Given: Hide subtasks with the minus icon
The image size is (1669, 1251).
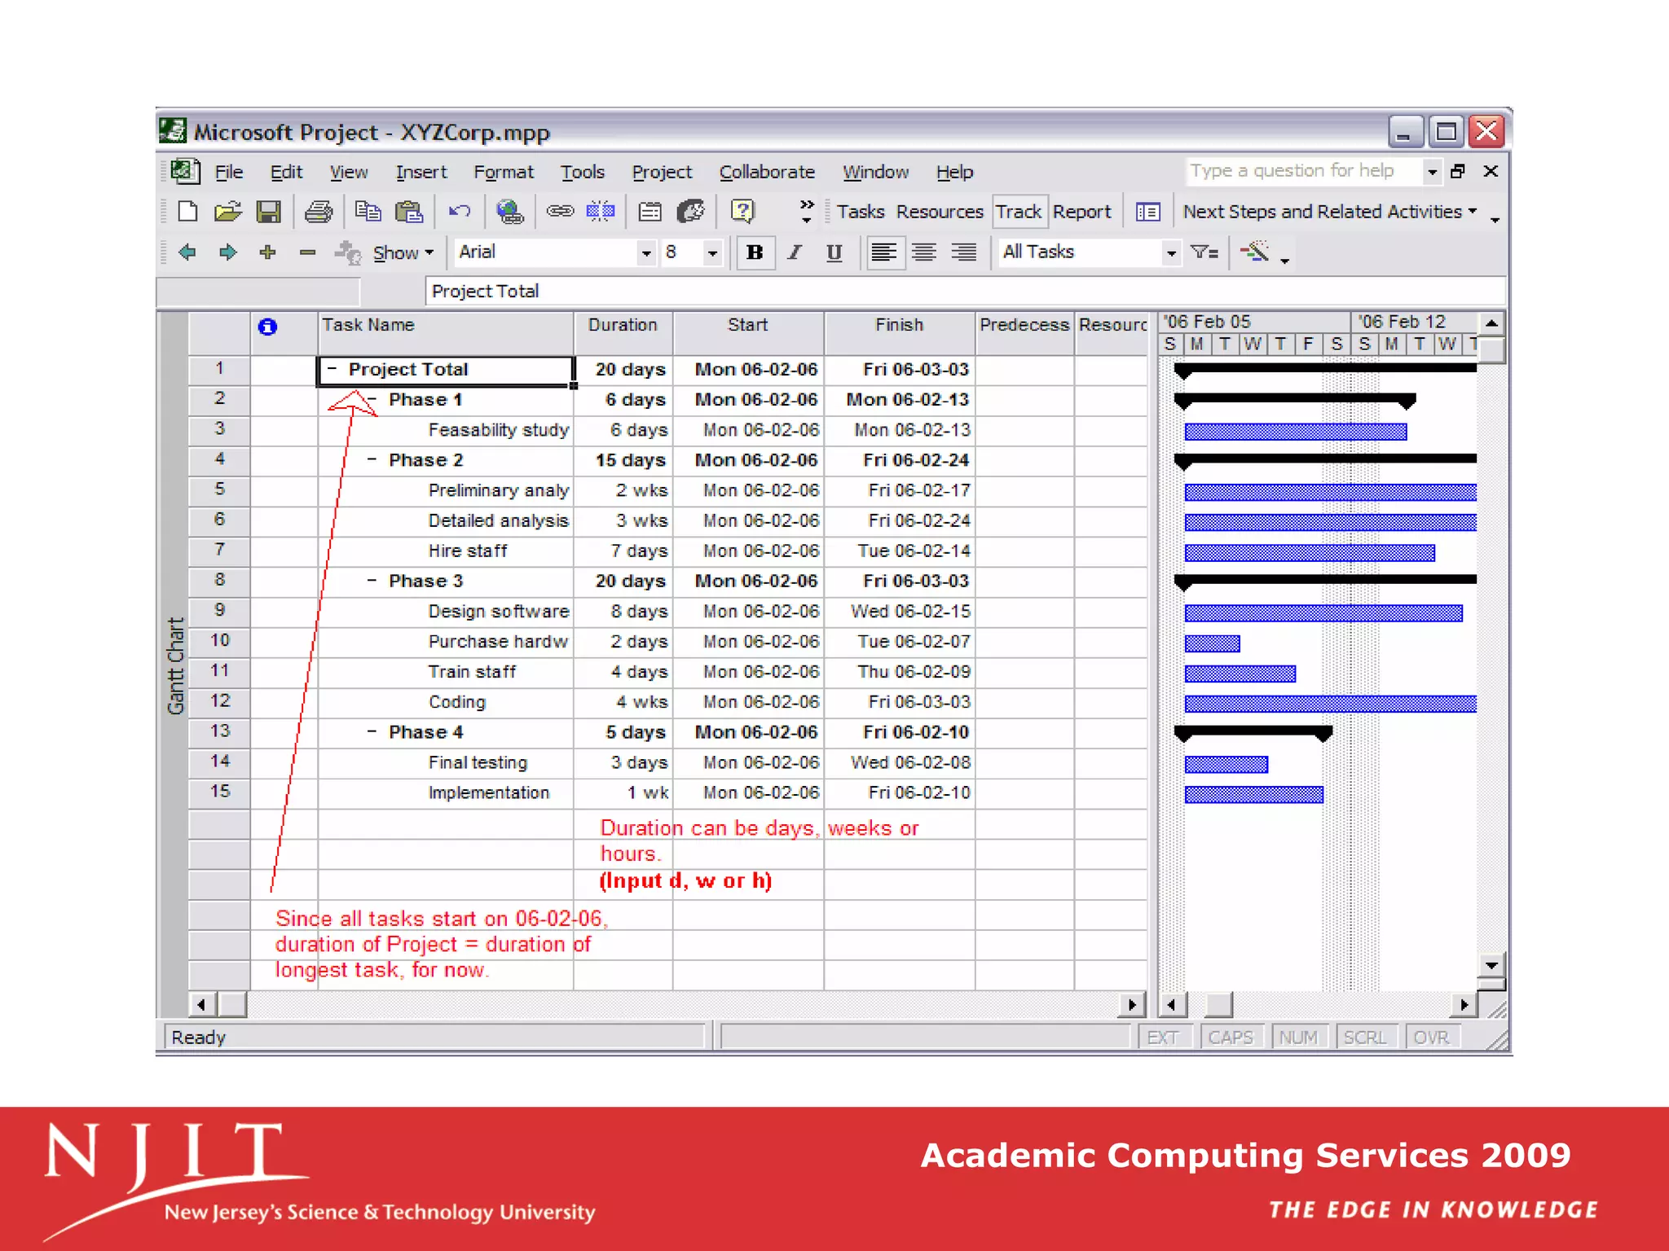Looking at the screenshot, I should pos(307,252).
